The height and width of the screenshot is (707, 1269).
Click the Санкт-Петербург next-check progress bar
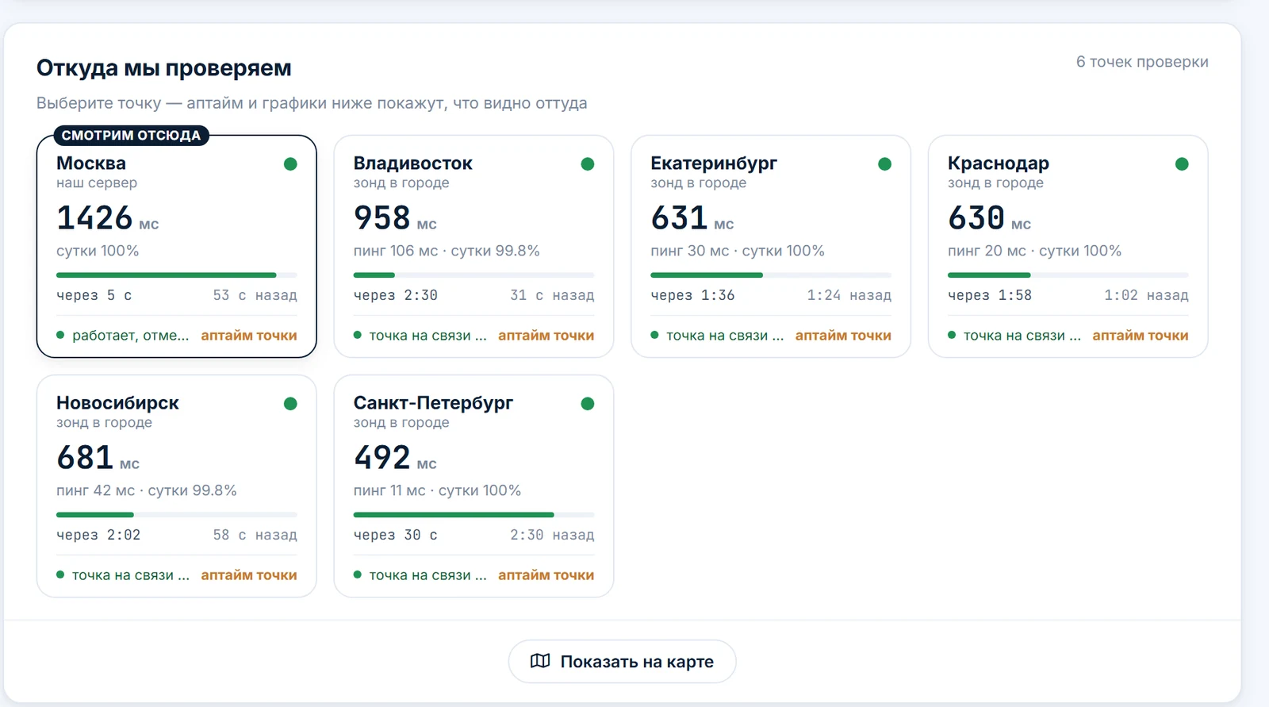(473, 515)
